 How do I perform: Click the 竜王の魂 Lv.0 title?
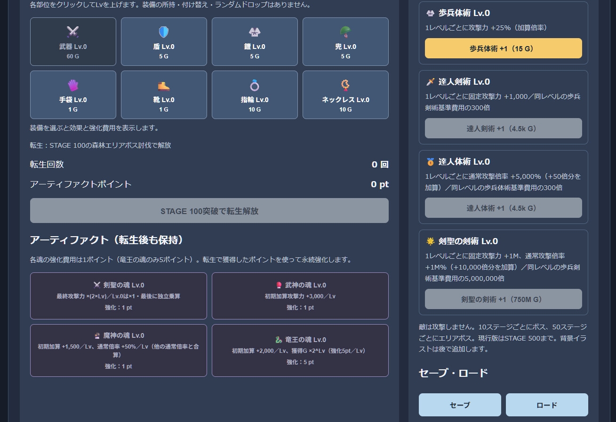coord(305,340)
